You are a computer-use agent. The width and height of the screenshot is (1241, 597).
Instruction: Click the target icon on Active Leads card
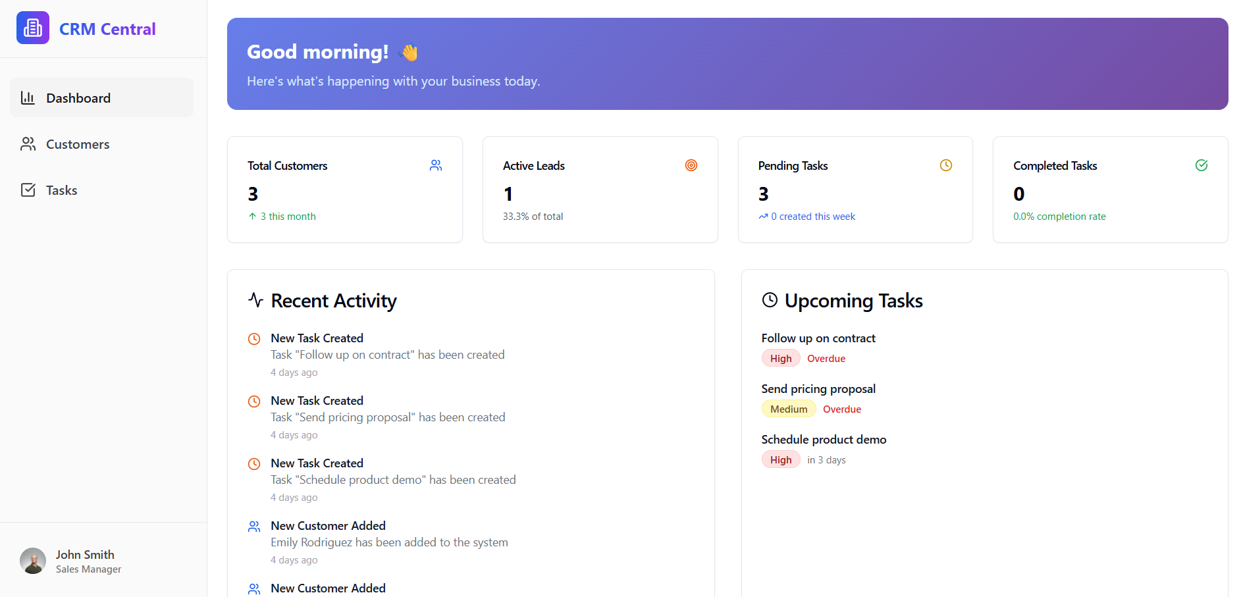tap(691, 165)
